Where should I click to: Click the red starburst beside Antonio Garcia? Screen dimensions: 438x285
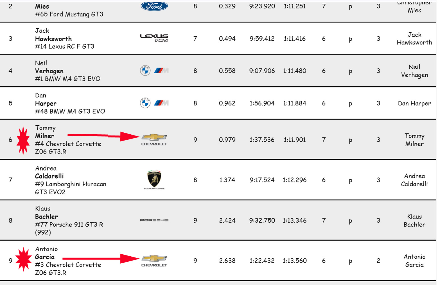coord(24,259)
